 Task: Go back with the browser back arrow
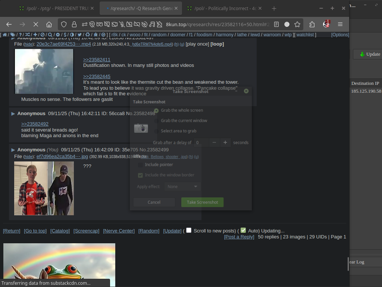point(9,24)
